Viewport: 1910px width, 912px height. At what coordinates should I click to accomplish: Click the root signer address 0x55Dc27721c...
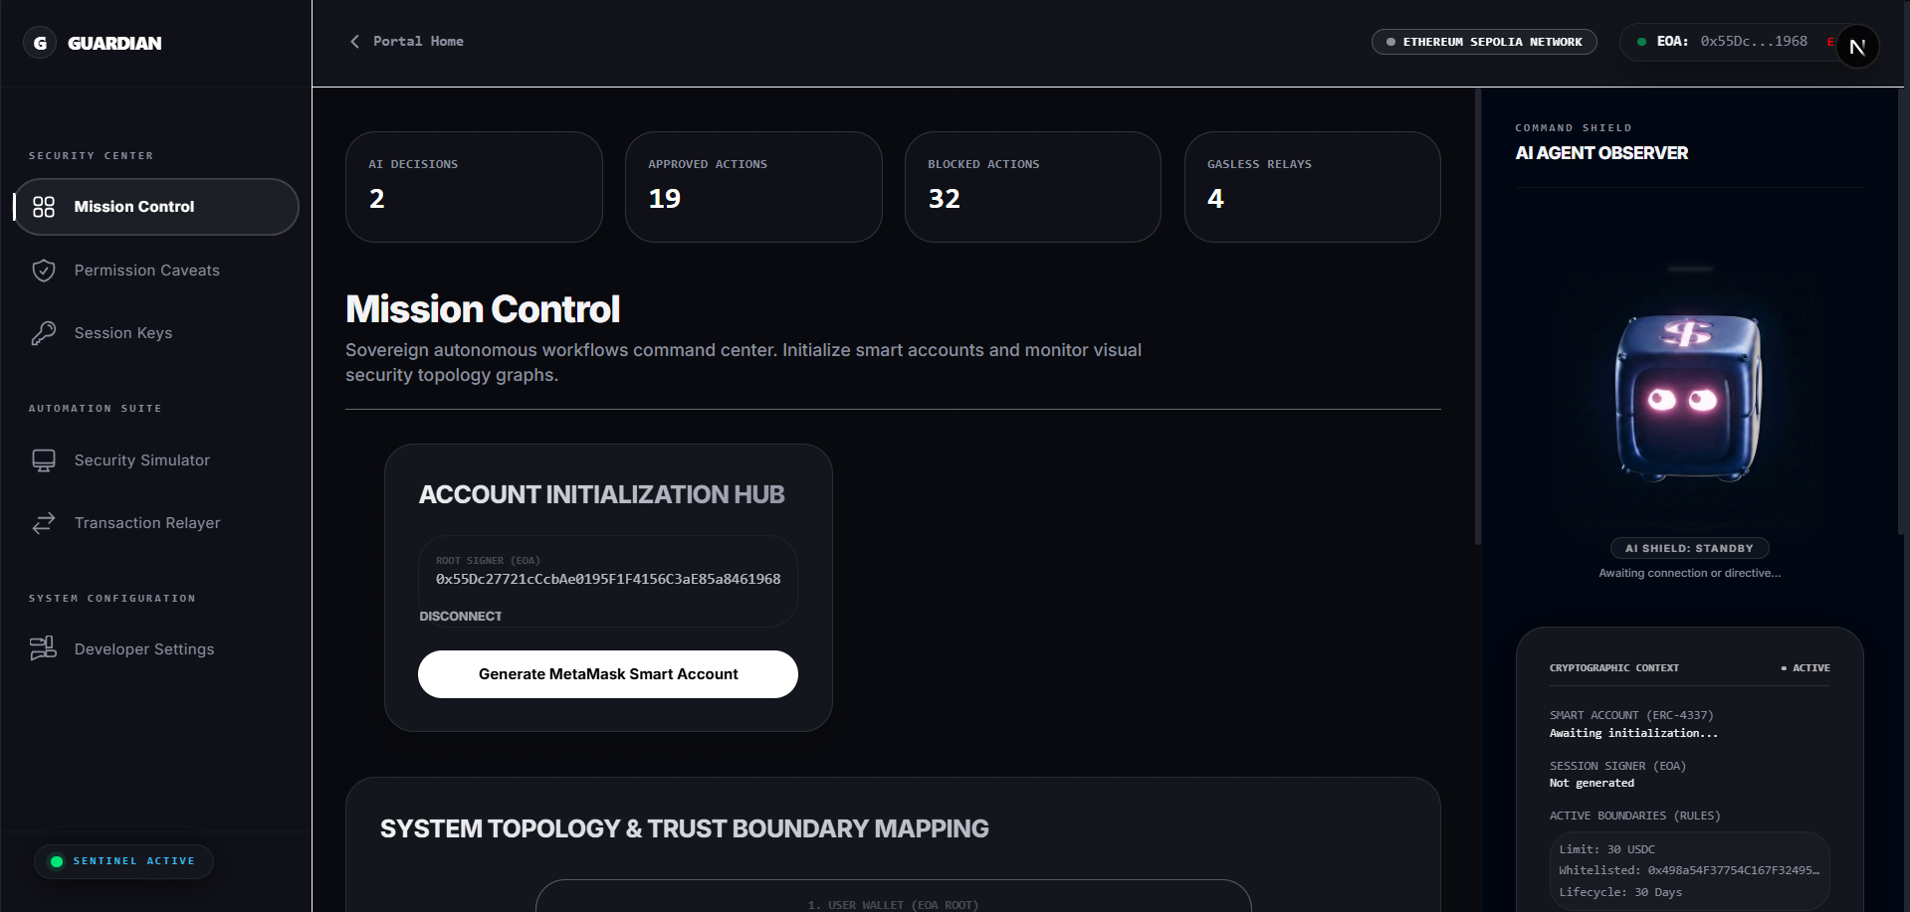point(608,579)
